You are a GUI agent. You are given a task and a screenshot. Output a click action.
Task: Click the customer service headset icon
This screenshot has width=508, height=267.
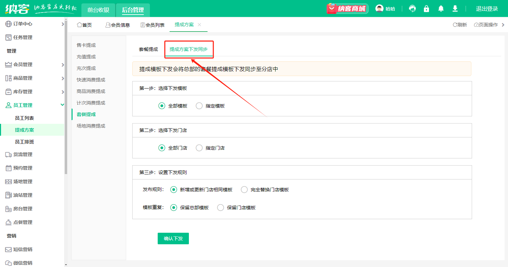[412, 9]
